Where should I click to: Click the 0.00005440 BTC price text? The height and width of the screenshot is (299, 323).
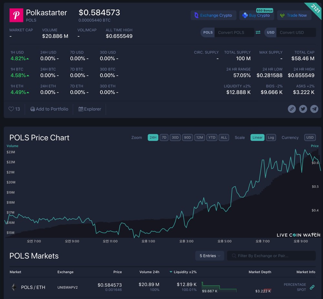94,20
